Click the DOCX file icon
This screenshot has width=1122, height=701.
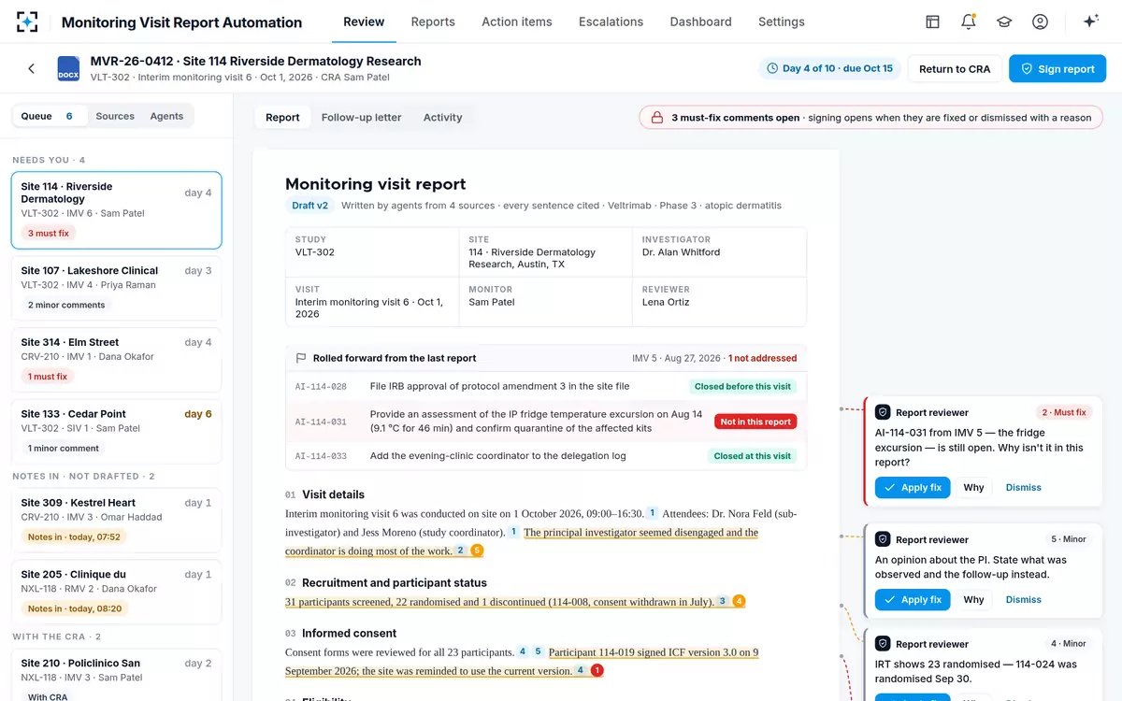click(68, 68)
